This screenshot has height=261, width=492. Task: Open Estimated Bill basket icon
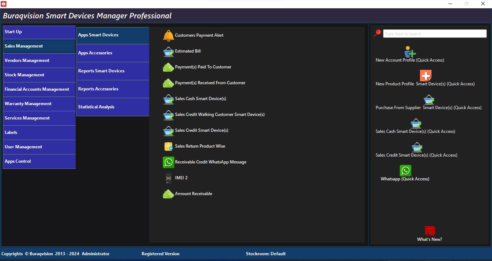click(168, 51)
